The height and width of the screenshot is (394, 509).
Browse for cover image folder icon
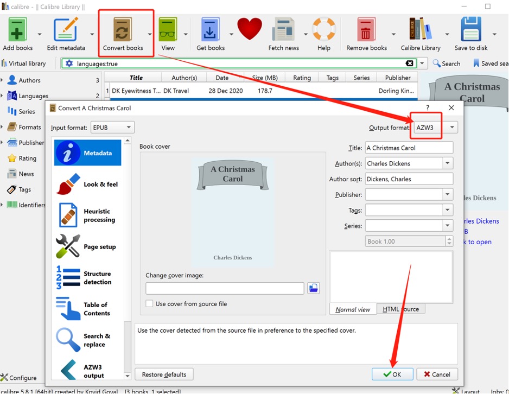coord(313,288)
